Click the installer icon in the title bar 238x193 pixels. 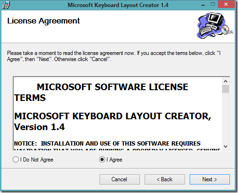(x=6, y=5)
